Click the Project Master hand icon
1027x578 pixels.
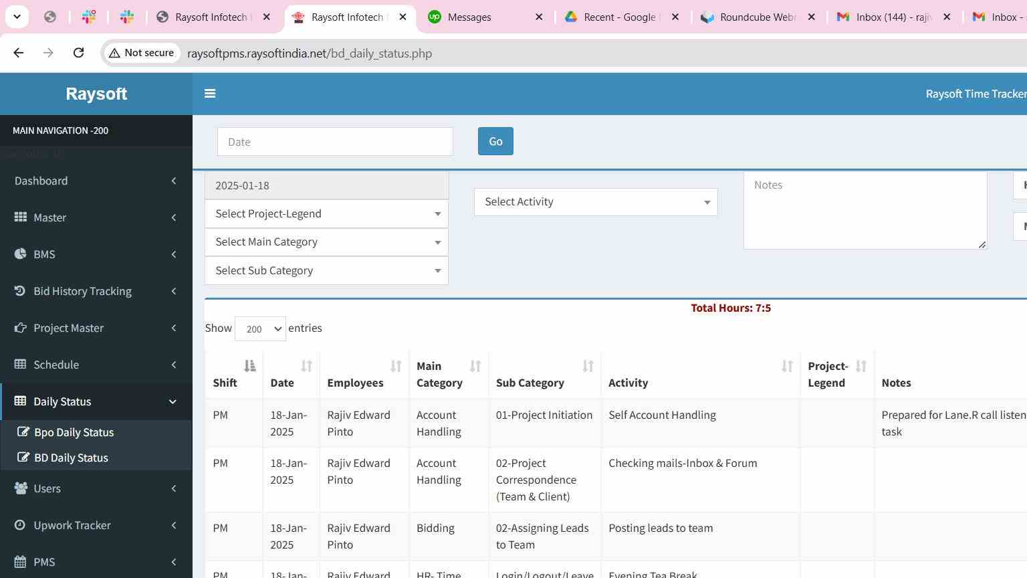tap(21, 327)
